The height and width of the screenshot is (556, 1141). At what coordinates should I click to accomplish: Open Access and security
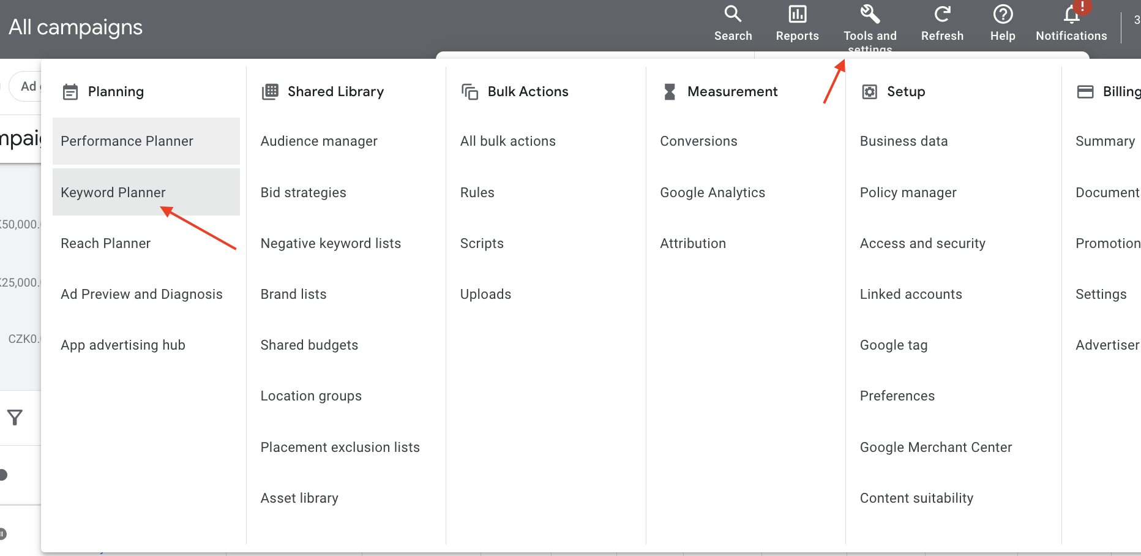point(922,244)
